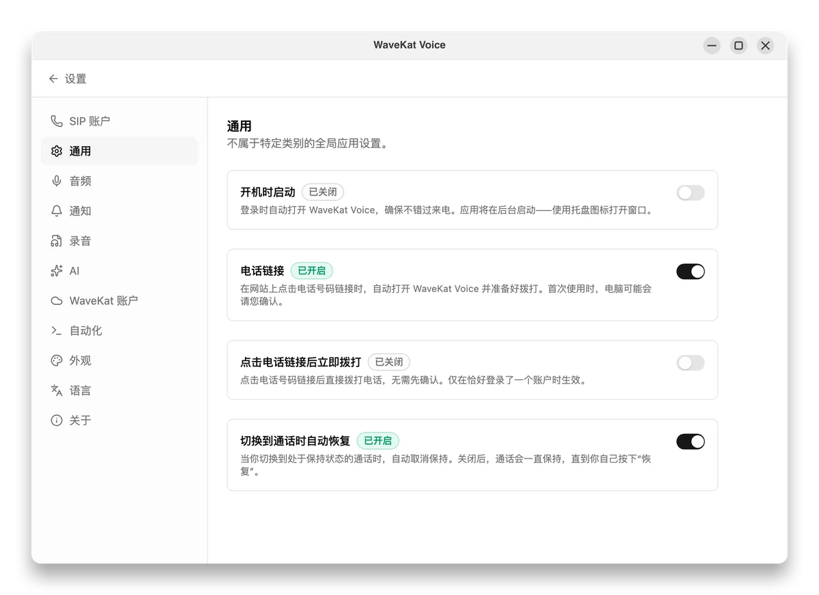Go to the 音频 settings section
Image resolution: width=819 pixels, height=595 pixels.
pyautogui.click(x=119, y=182)
